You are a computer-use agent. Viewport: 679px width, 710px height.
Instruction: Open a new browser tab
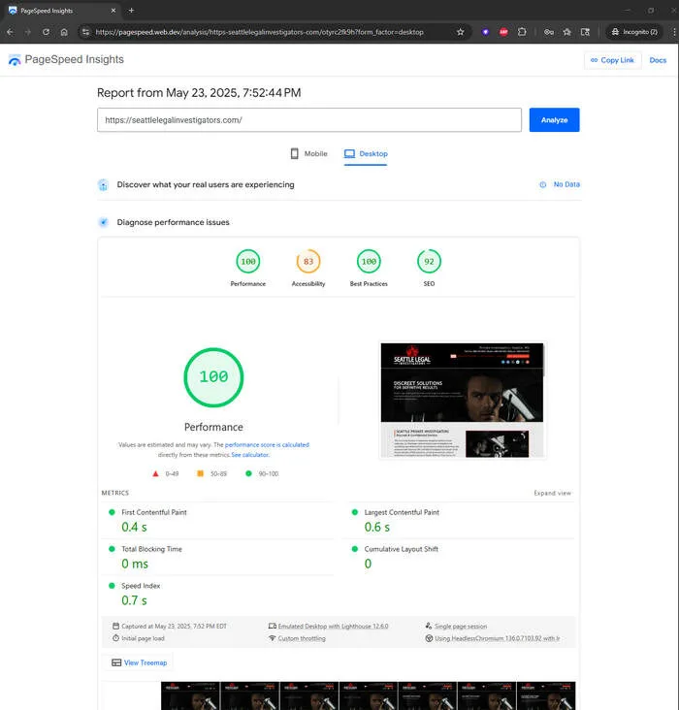131,11
